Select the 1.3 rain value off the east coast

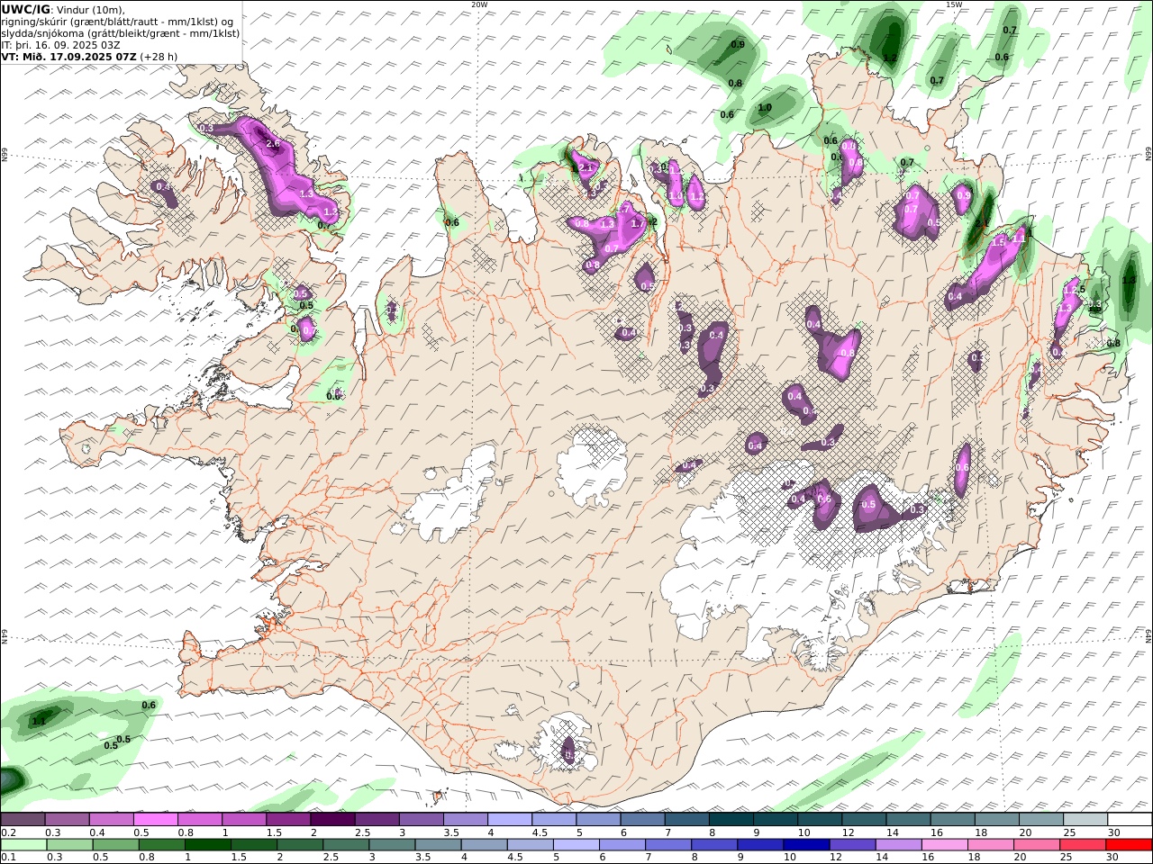pyautogui.click(x=1129, y=280)
